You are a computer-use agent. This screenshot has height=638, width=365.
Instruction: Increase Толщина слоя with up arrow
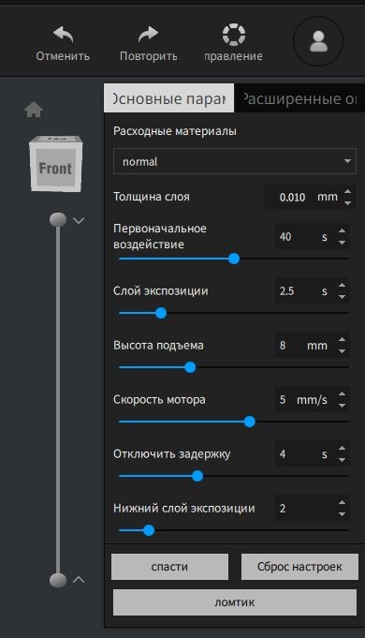347,192
